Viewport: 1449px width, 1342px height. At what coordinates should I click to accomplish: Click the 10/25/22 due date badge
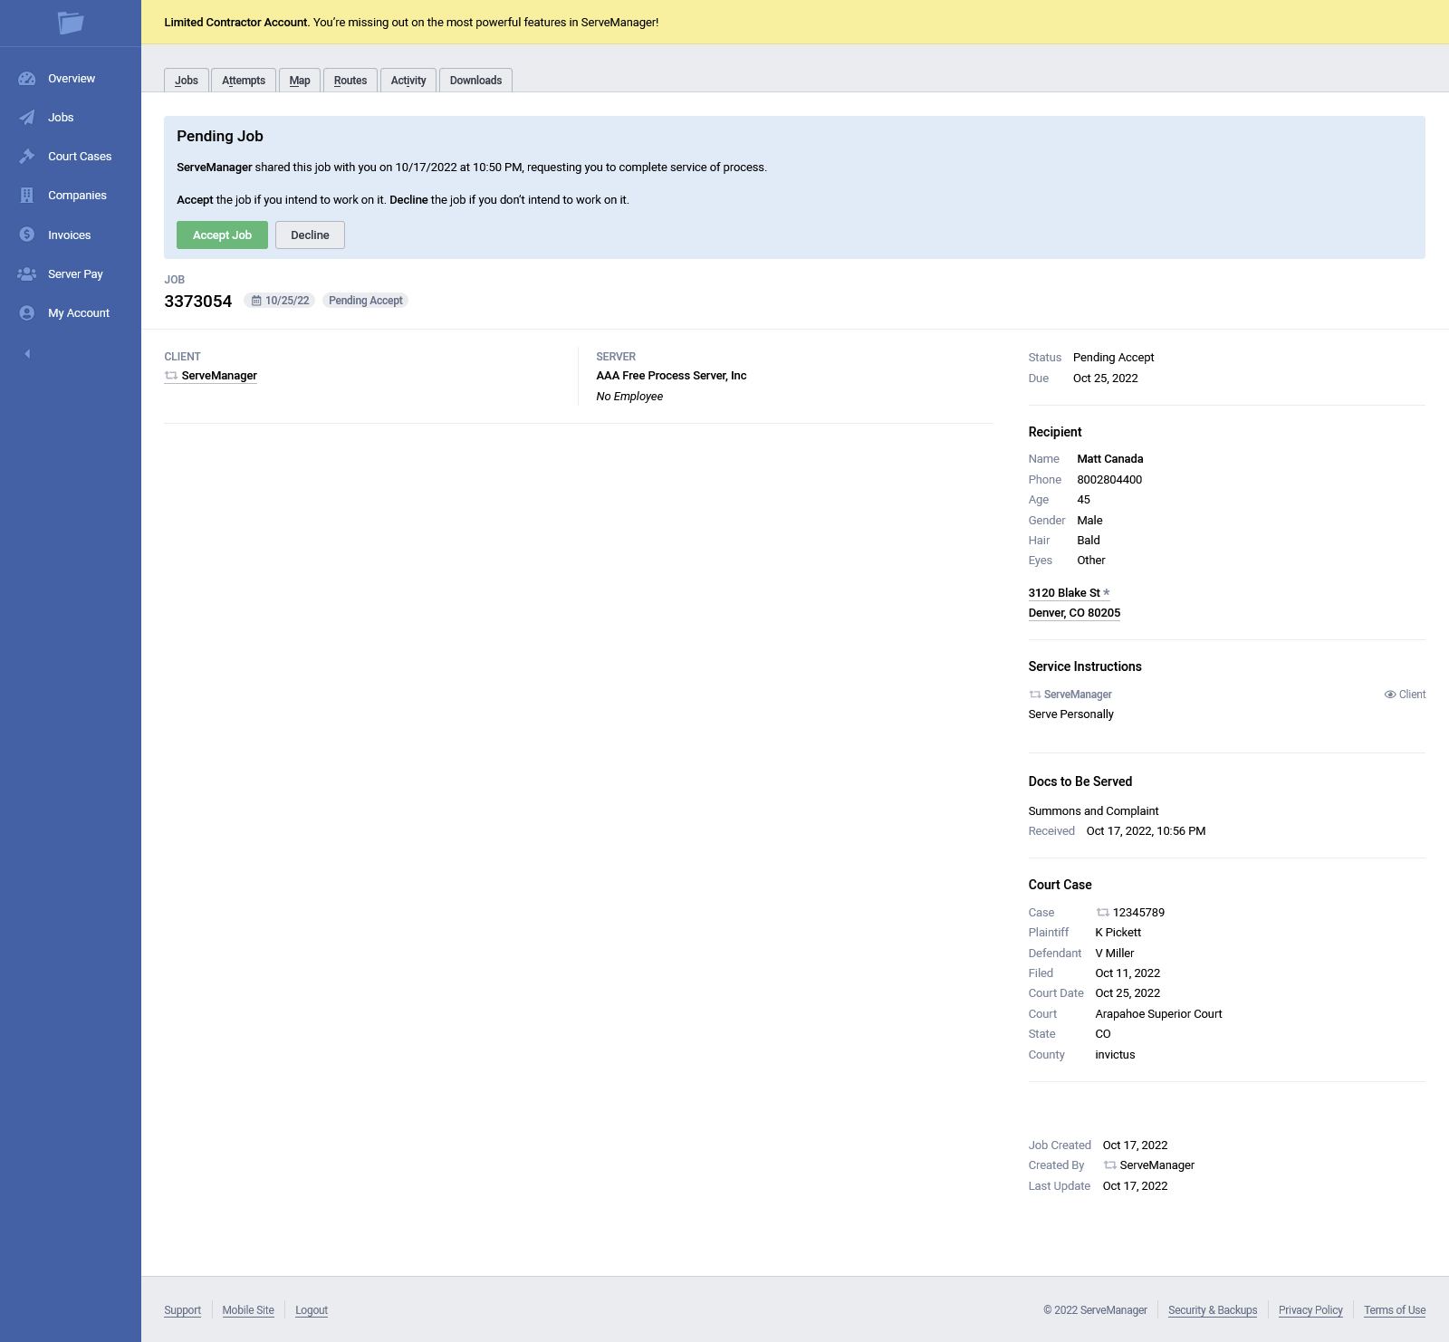click(280, 301)
